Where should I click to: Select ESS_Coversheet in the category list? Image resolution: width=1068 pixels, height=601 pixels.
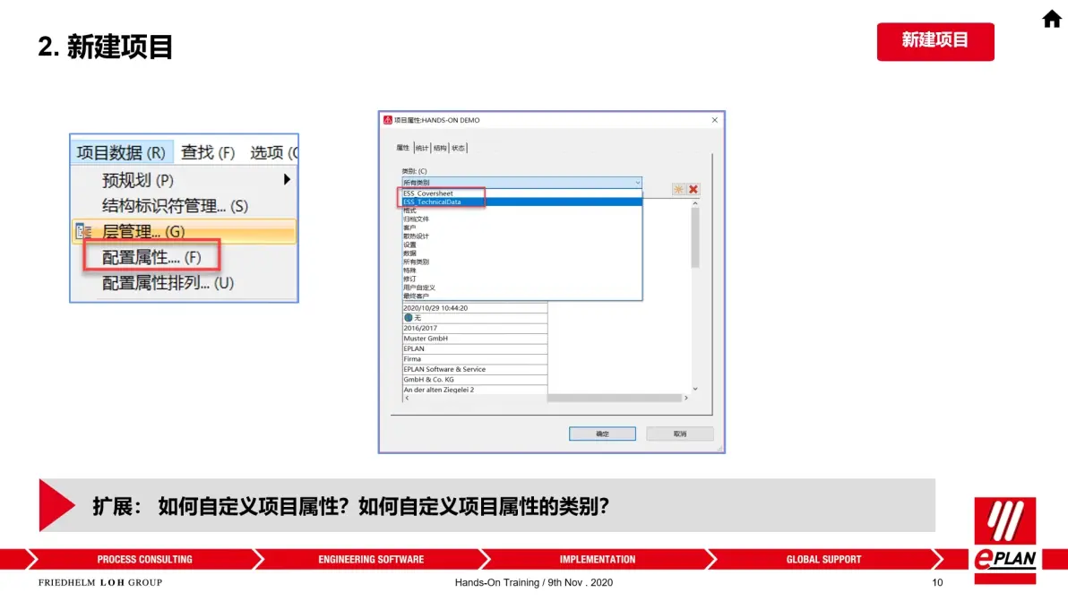pos(521,193)
